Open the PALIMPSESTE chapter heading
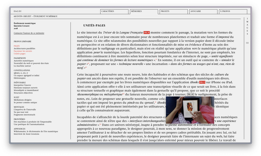261x156 pixels. (20, 58)
